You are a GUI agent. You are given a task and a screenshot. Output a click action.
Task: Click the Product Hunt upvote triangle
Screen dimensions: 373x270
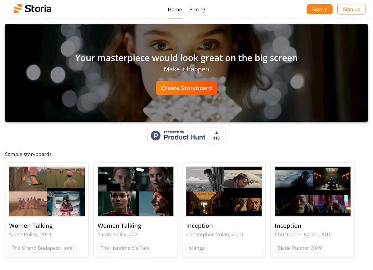pos(217,133)
